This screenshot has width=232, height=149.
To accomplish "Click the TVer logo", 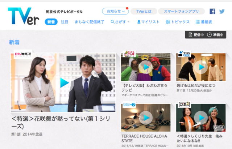I will click(24, 16).
